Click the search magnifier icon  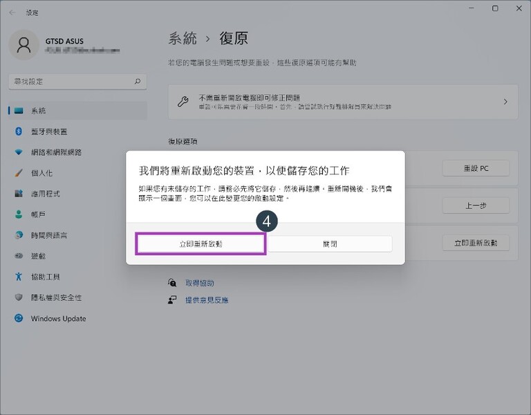point(138,82)
